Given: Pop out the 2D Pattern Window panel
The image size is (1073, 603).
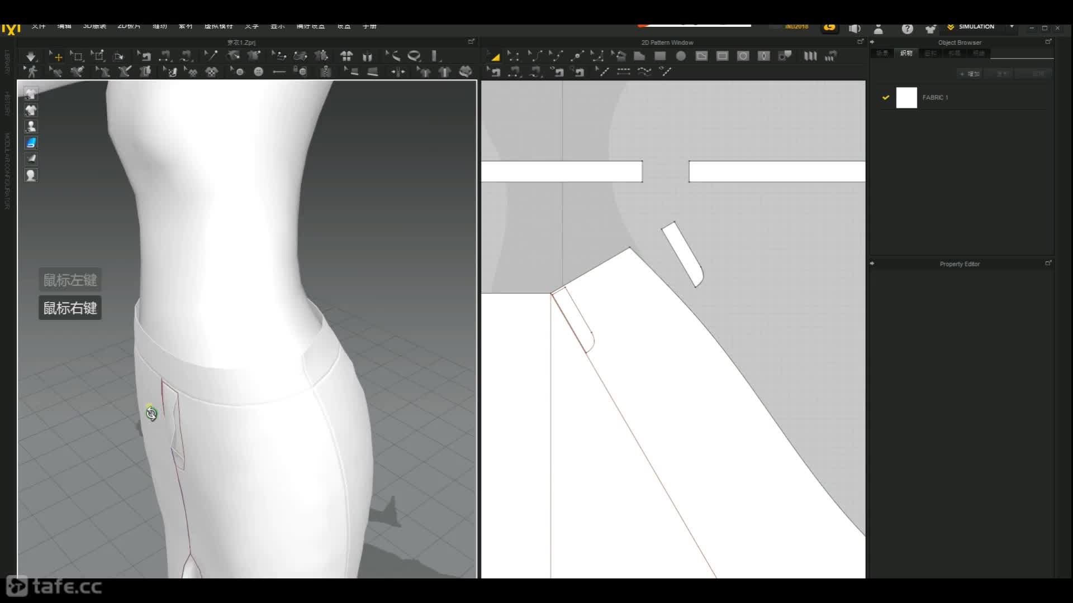Looking at the screenshot, I should pyautogui.click(x=860, y=42).
